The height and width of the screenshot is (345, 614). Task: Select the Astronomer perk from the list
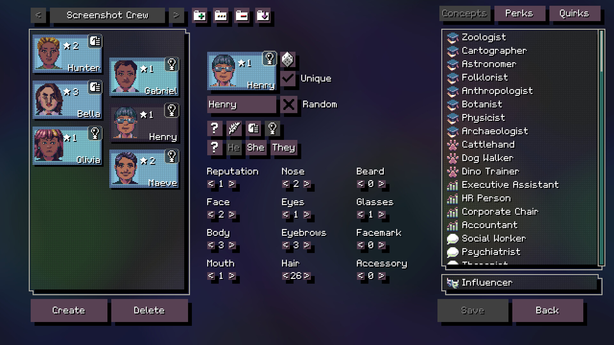click(489, 64)
